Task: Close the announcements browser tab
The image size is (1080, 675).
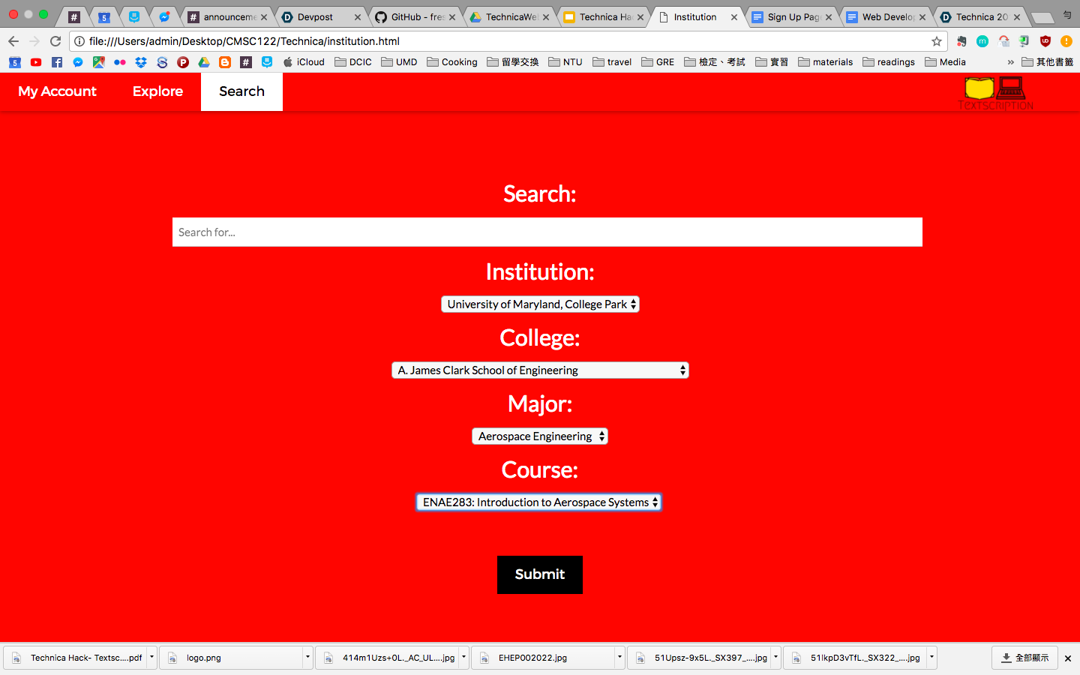Action: [264, 17]
